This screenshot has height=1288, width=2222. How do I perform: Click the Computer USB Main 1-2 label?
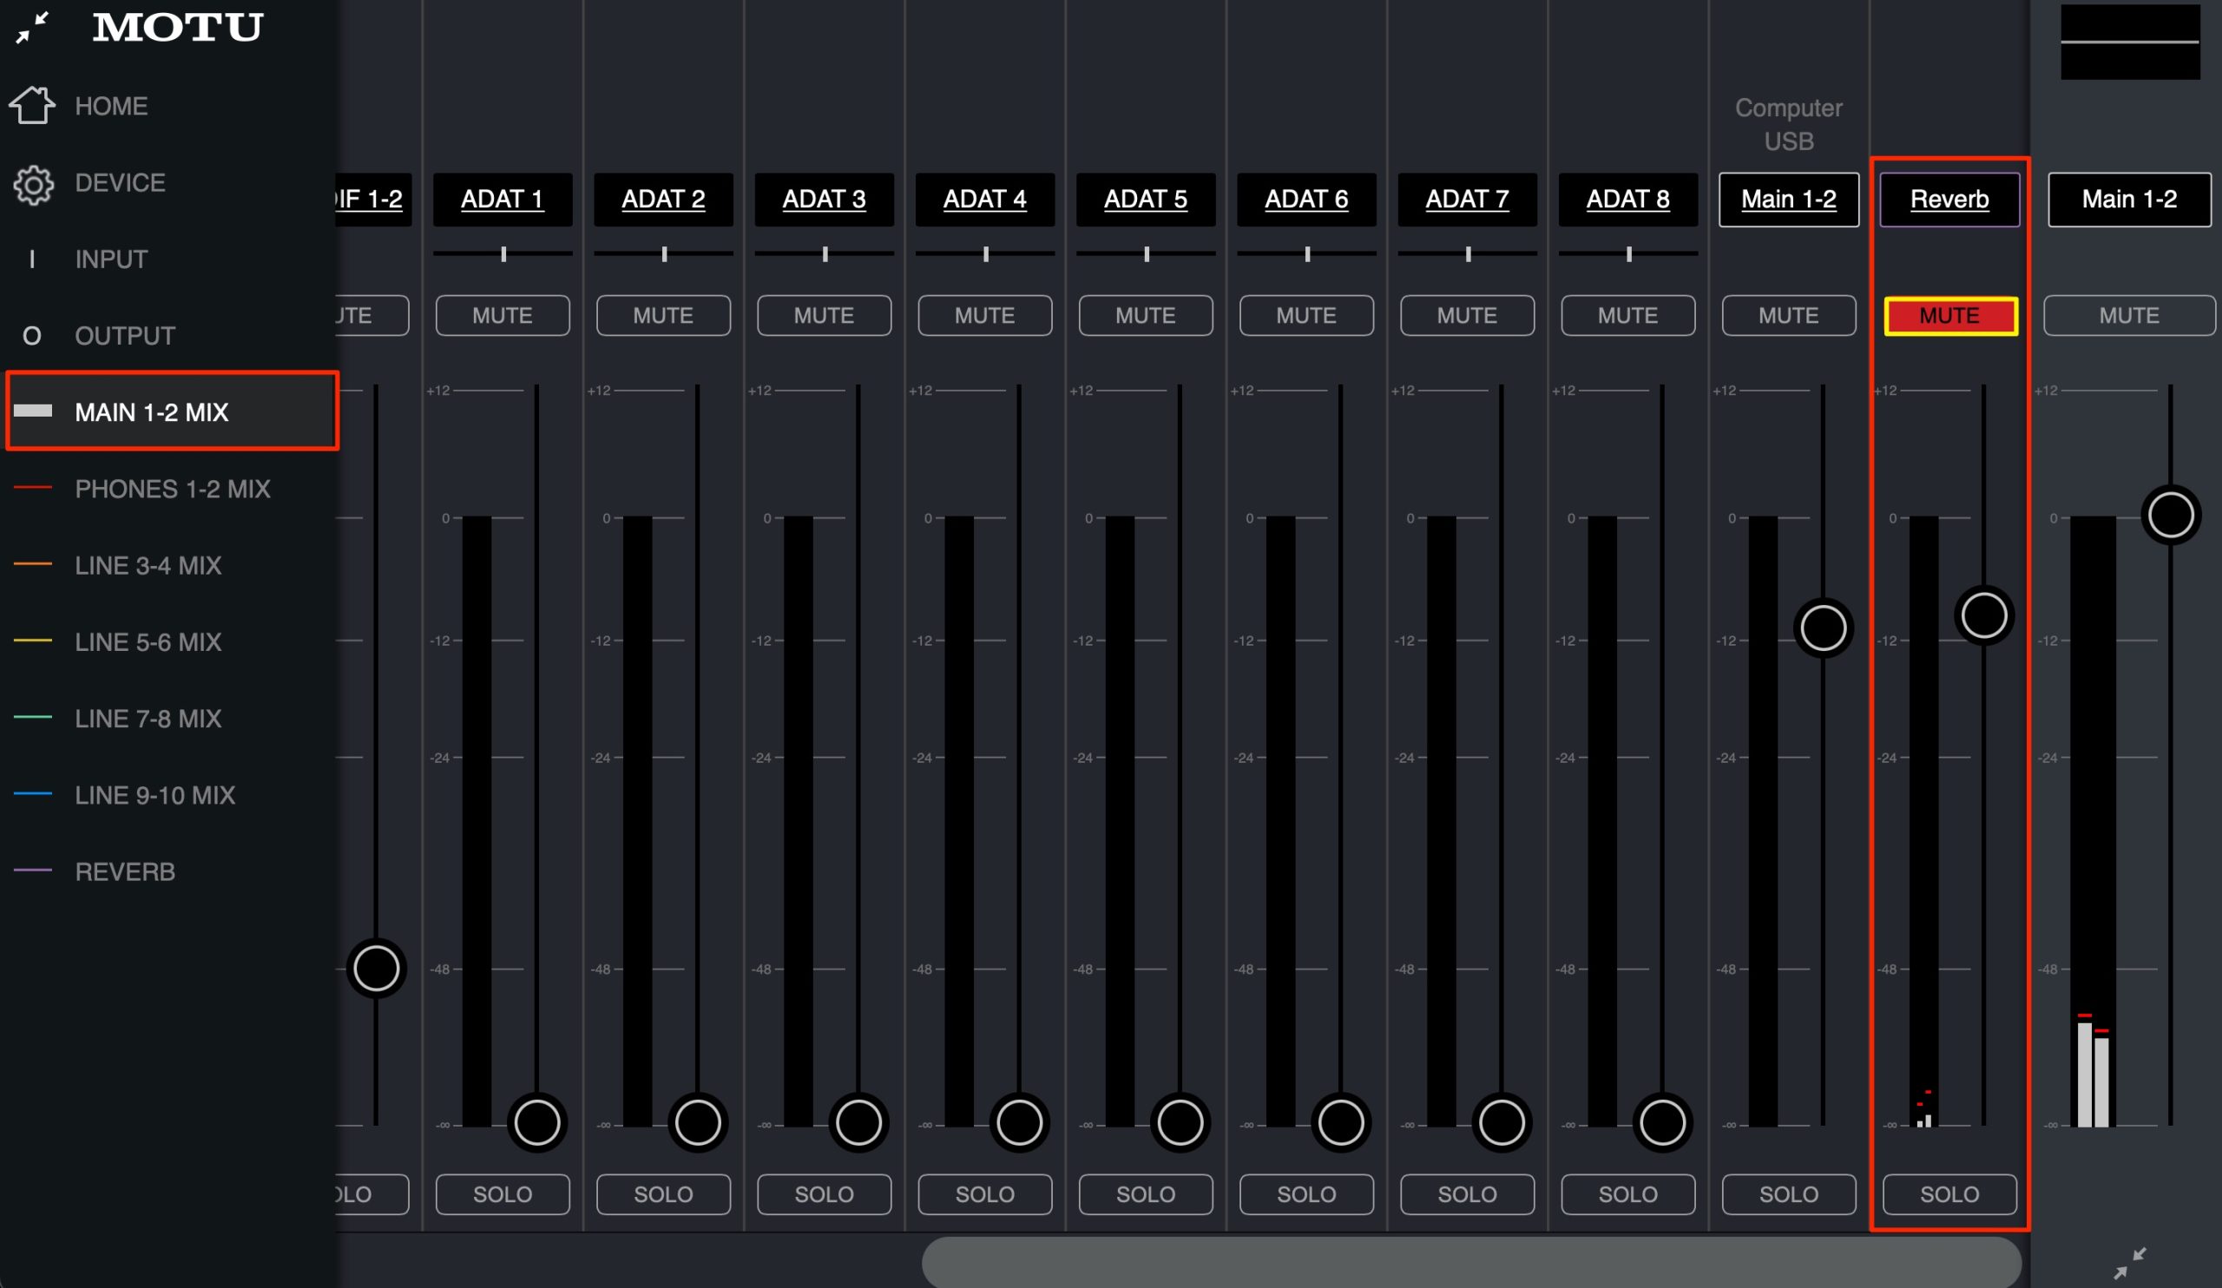click(1789, 200)
